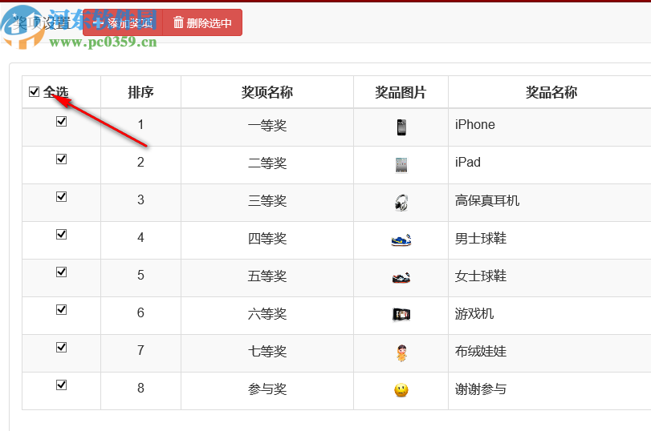The image size is (651, 431).
Task: Click the smiley face image for 谢谢参与
Action: tap(401, 390)
